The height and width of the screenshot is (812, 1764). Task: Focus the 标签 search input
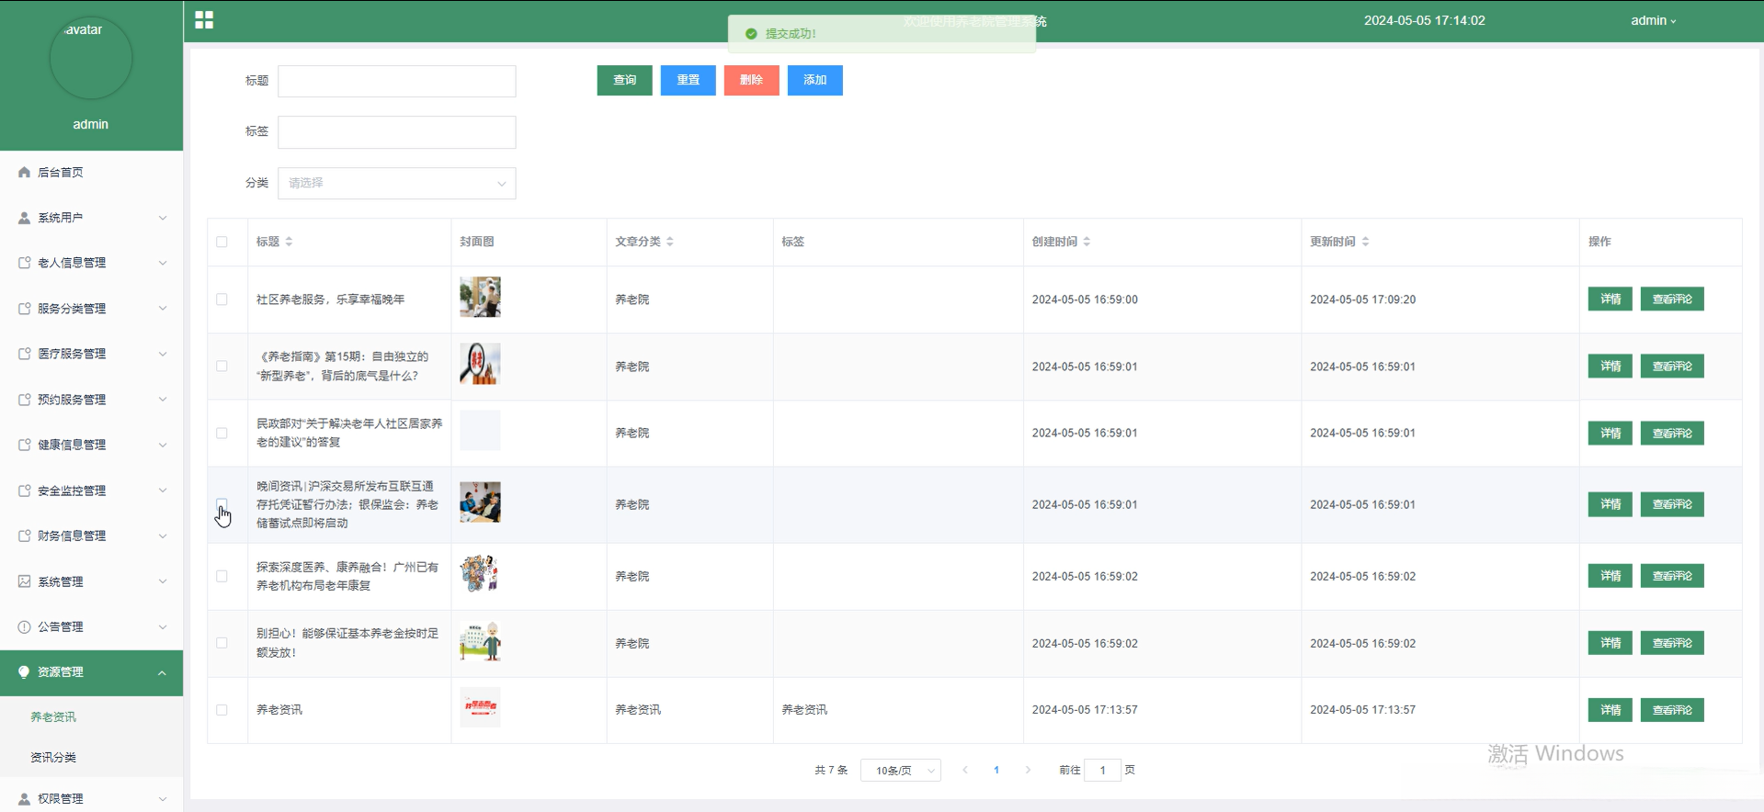point(397,132)
